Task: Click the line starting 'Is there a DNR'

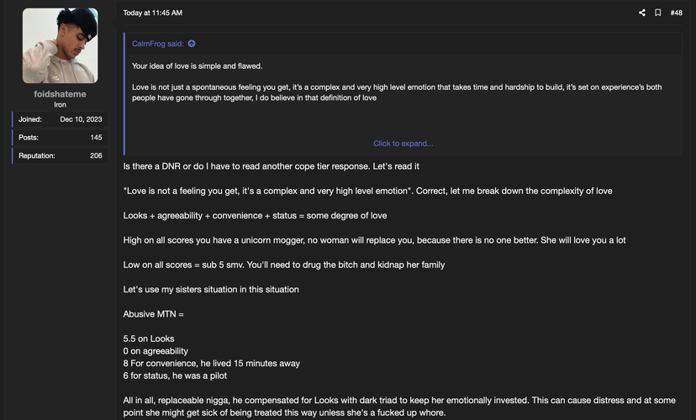Action: point(272,166)
